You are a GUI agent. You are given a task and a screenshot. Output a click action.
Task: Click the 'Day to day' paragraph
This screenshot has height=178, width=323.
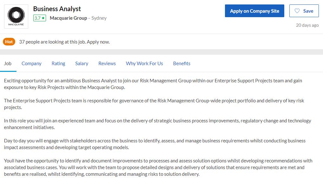click(155, 144)
